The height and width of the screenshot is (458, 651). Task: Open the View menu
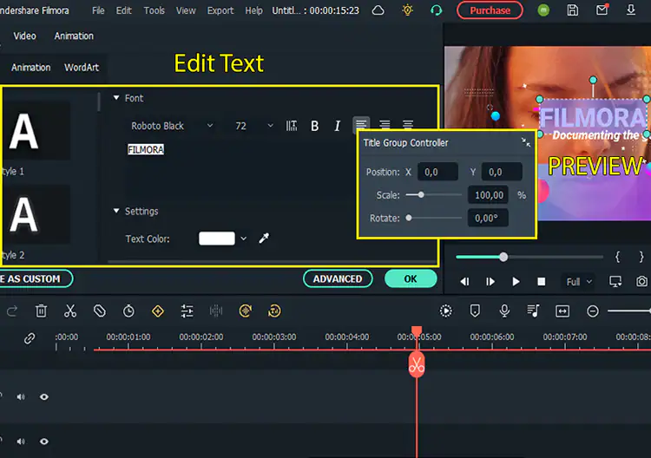click(x=186, y=10)
